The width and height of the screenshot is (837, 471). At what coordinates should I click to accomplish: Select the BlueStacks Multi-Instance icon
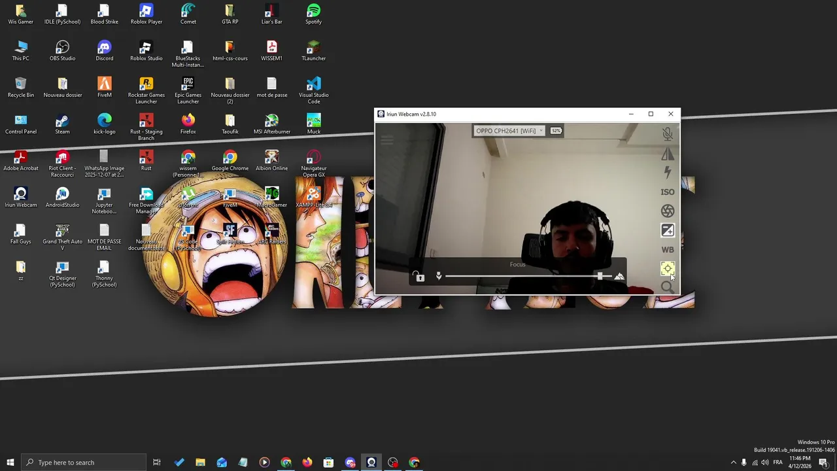click(x=188, y=54)
